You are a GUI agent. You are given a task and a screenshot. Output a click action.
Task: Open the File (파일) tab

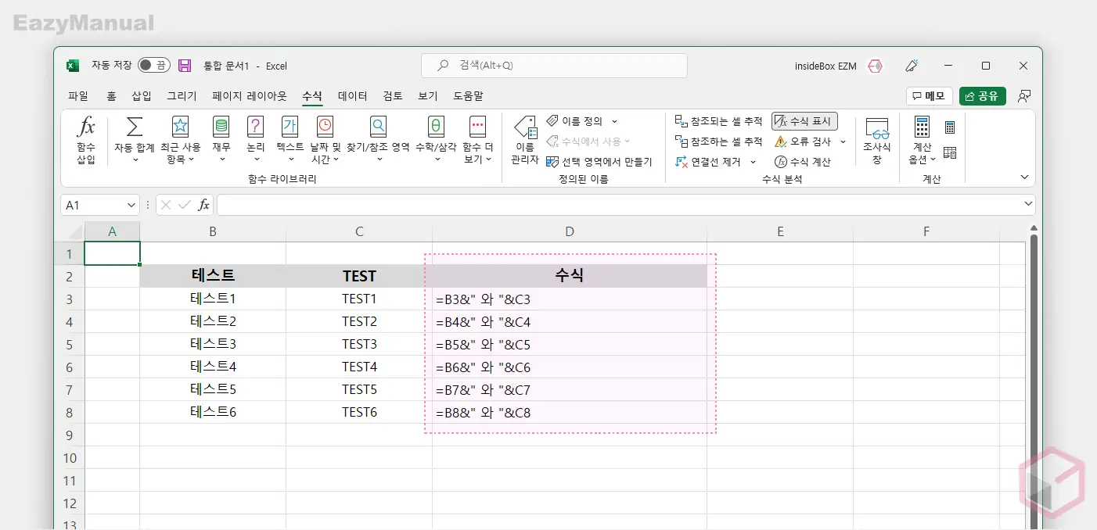coord(78,96)
